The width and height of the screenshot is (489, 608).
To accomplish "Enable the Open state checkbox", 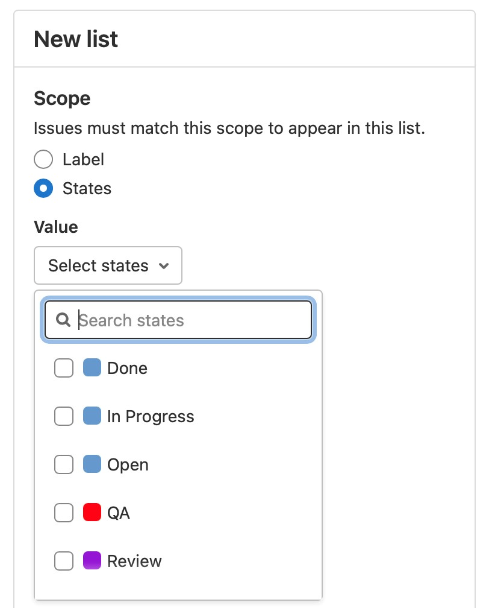I will click(64, 464).
